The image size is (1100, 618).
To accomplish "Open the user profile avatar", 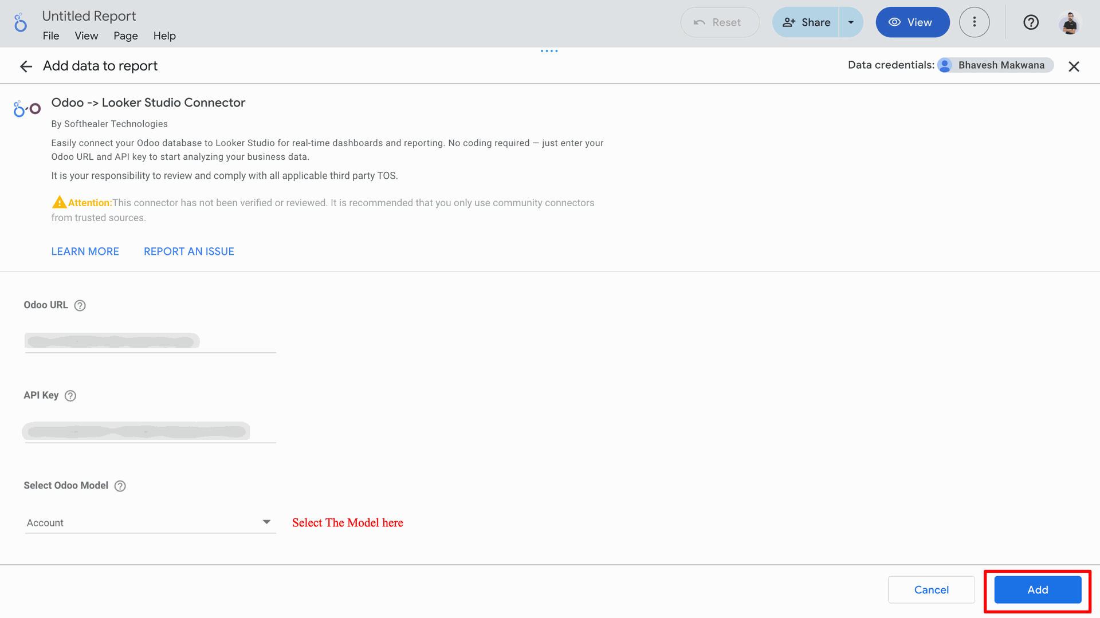I will tap(1069, 22).
